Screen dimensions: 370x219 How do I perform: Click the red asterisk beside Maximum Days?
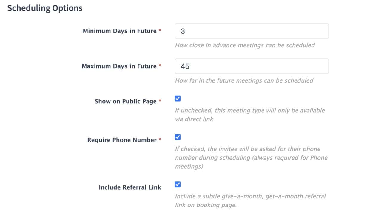160,66
